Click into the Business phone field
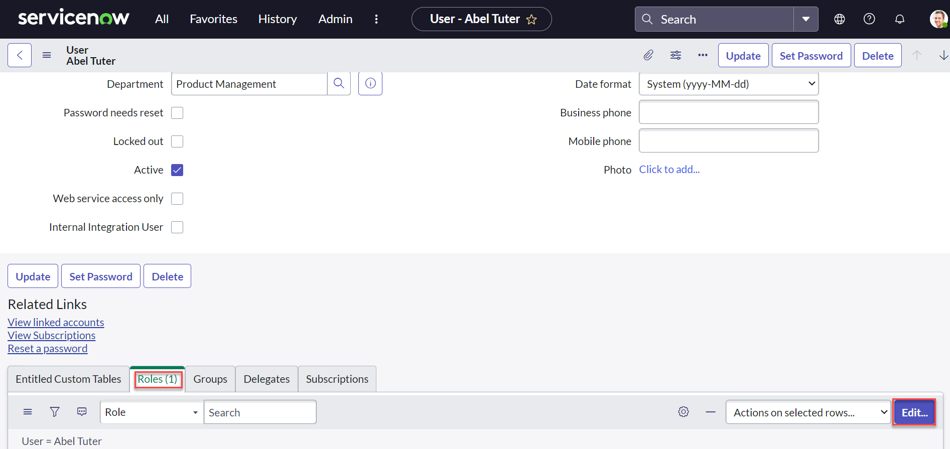The image size is (950, 449). click(x=728, y=112)
